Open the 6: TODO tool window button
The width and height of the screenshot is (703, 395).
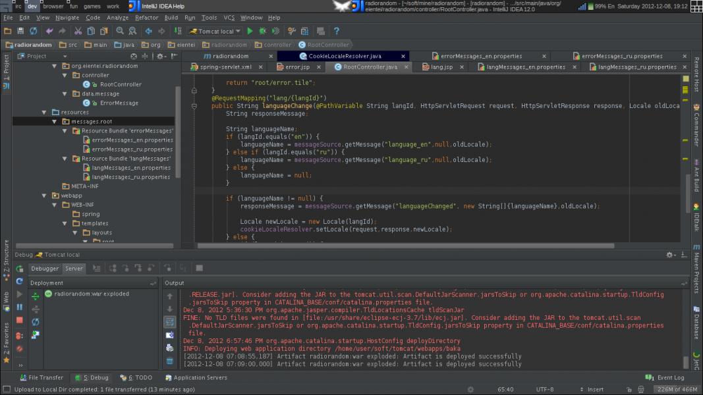136,377
